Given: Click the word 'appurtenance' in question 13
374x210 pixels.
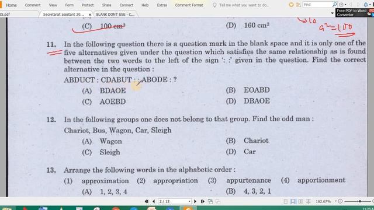Looking at the screenshot, I should click(x=248, y=180).
